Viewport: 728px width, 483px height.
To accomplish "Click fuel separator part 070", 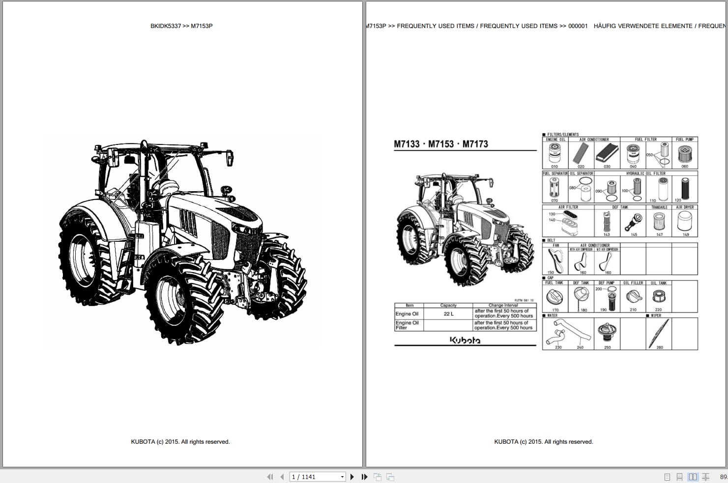I will click(554, 188).
